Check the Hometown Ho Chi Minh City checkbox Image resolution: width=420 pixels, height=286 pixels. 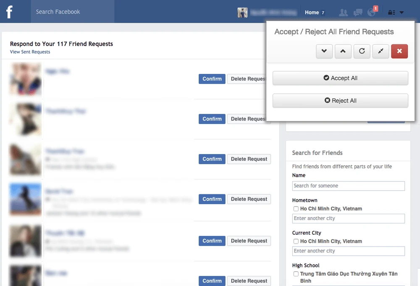coord(296,209)
